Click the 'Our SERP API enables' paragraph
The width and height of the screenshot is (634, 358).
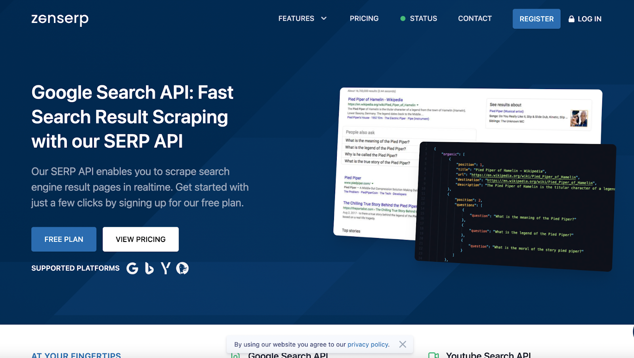coord(140,187)
